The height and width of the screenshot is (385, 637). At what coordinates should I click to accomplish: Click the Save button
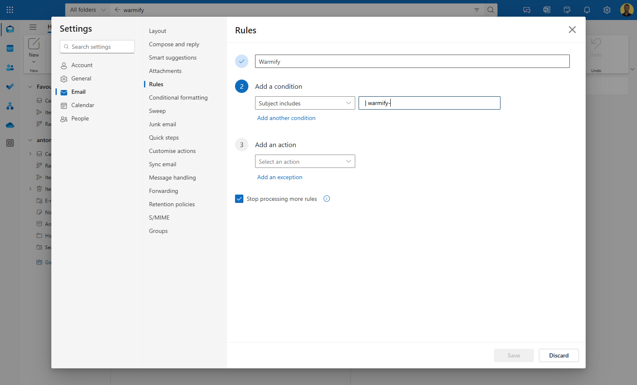513,355
